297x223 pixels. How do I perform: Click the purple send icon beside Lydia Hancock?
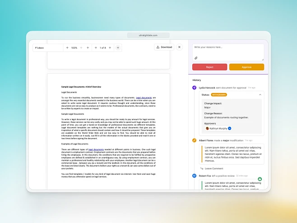(x=195, y=88)
